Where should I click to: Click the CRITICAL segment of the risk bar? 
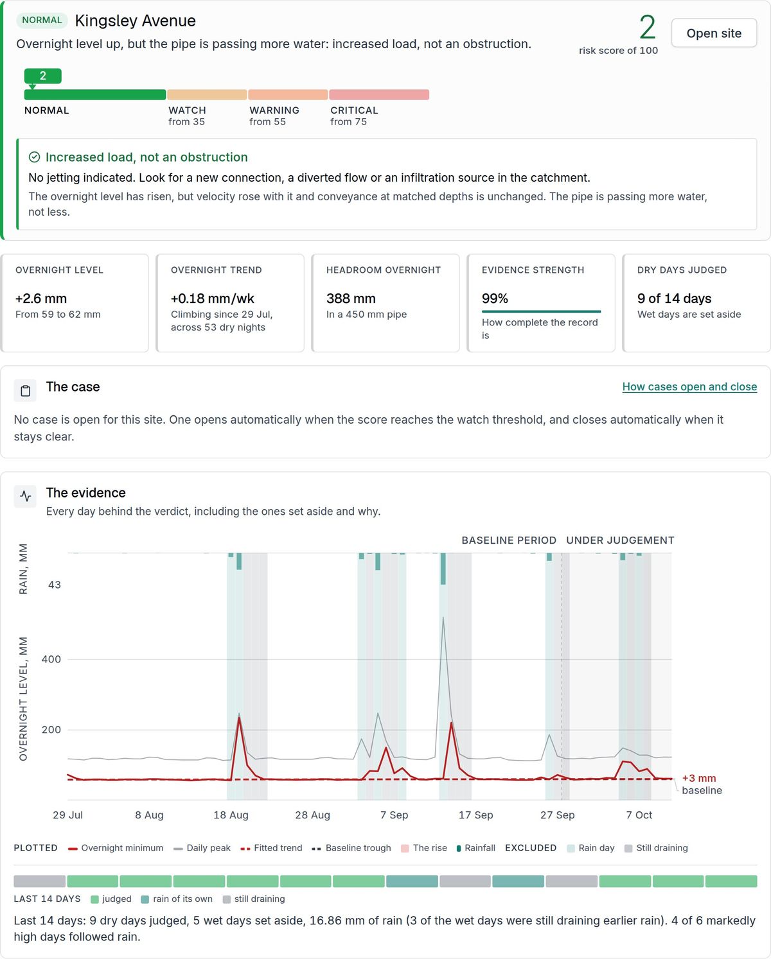[379, 95]
